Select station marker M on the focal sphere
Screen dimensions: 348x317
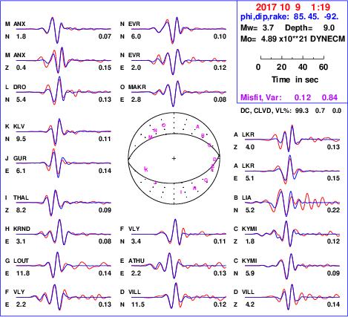pos(151,137)
